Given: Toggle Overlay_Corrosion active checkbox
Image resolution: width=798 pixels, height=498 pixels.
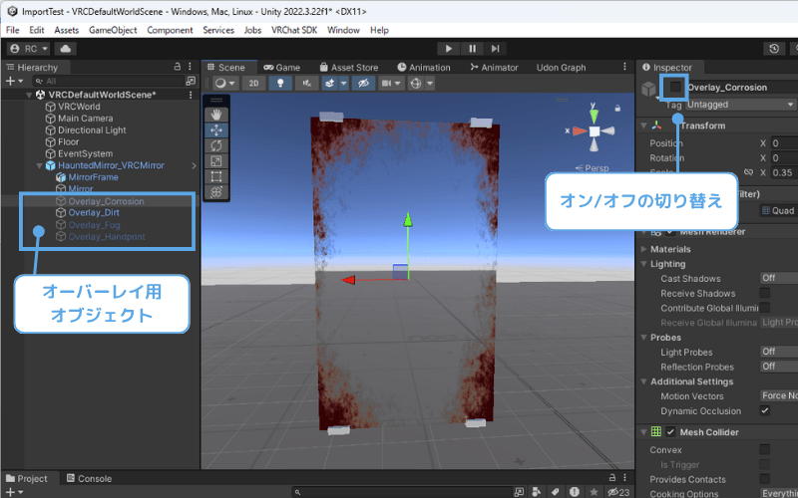Looking at the screenshot, I should click(x=675, y=87).
